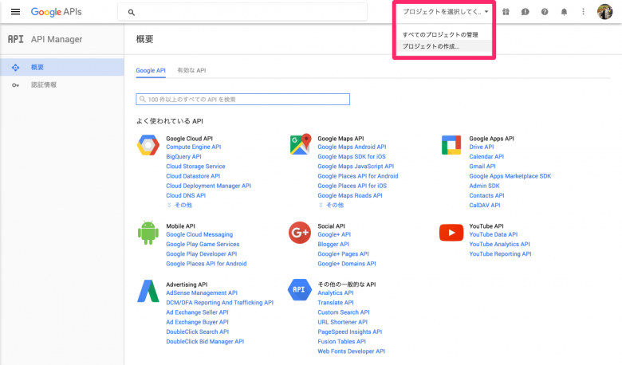Open the Drive API link

point(482,147)
